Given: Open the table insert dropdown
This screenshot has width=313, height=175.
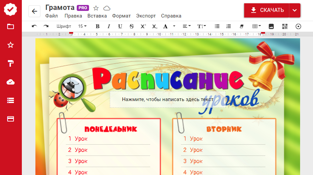Looking at the screenshot, I should pyautogui.click(x=256, y=26).
